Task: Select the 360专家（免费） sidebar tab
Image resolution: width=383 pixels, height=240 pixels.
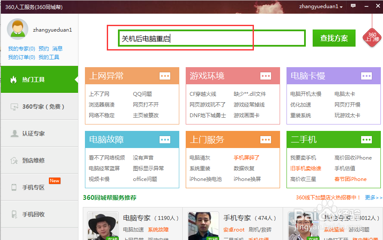Action: (39, 107)
